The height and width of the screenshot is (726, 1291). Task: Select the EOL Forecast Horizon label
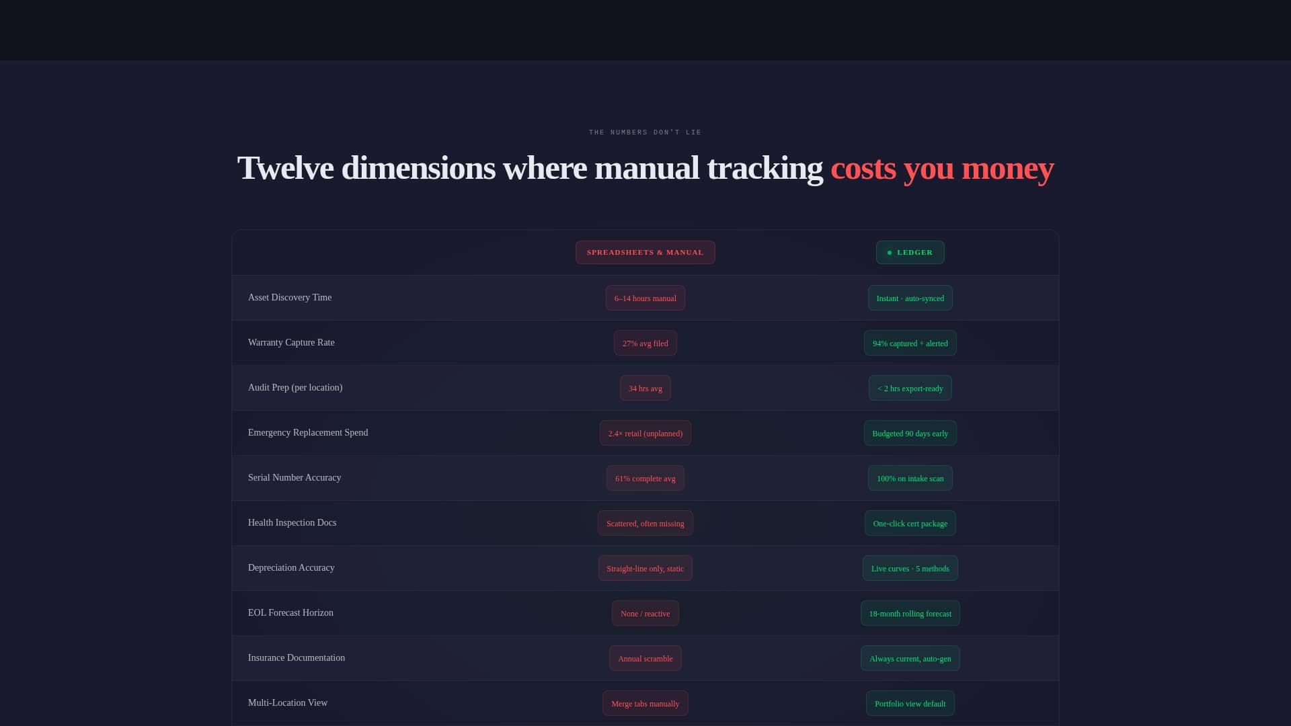pyautogui.click(x=290, y=613)
